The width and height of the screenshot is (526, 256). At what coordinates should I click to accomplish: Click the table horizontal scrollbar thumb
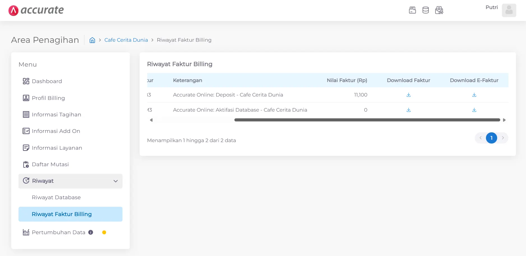click(367, 120)
